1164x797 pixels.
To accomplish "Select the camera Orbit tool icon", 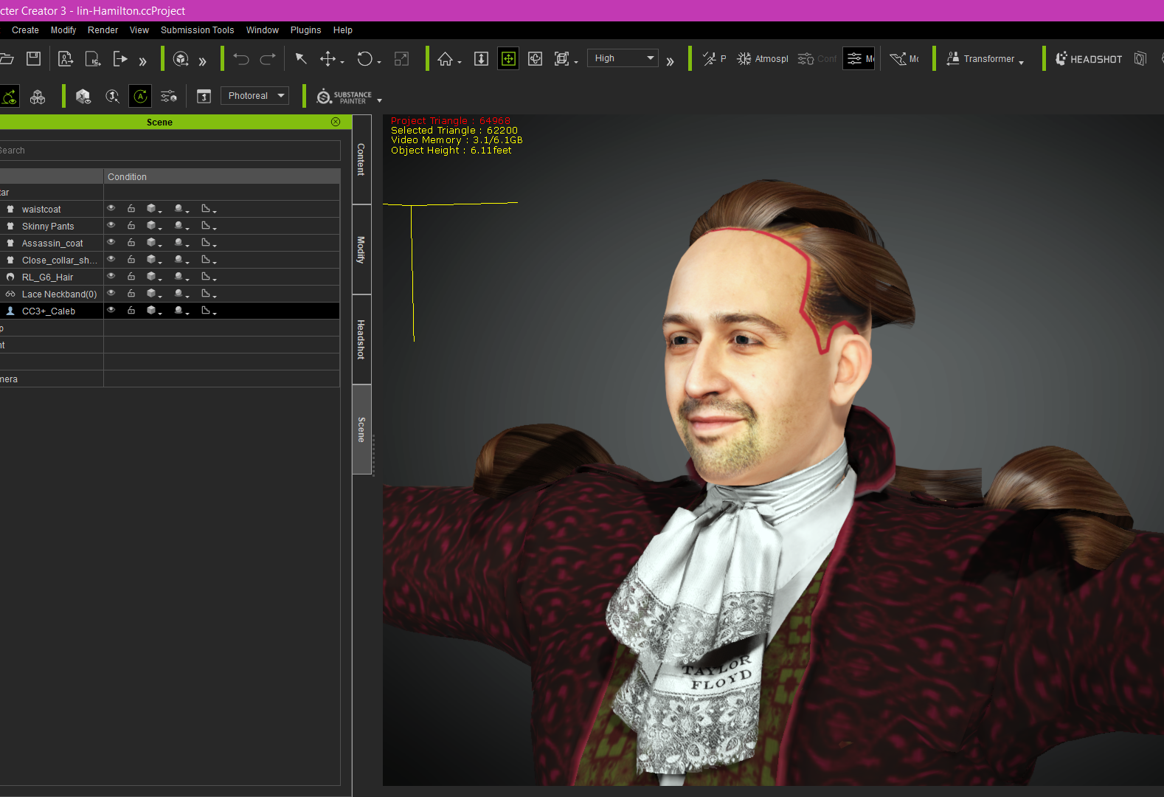I will (536, 59).
